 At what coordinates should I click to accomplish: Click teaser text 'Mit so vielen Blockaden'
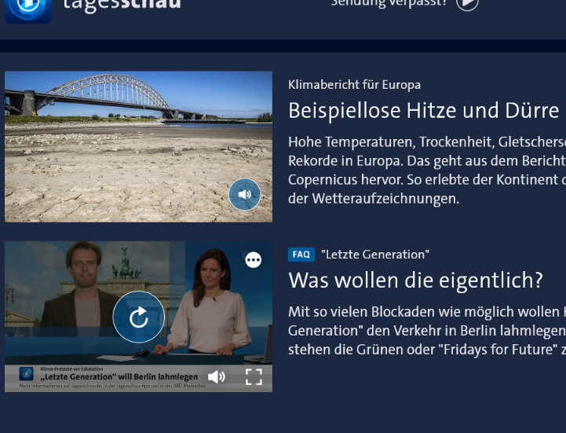coord(427,331)
